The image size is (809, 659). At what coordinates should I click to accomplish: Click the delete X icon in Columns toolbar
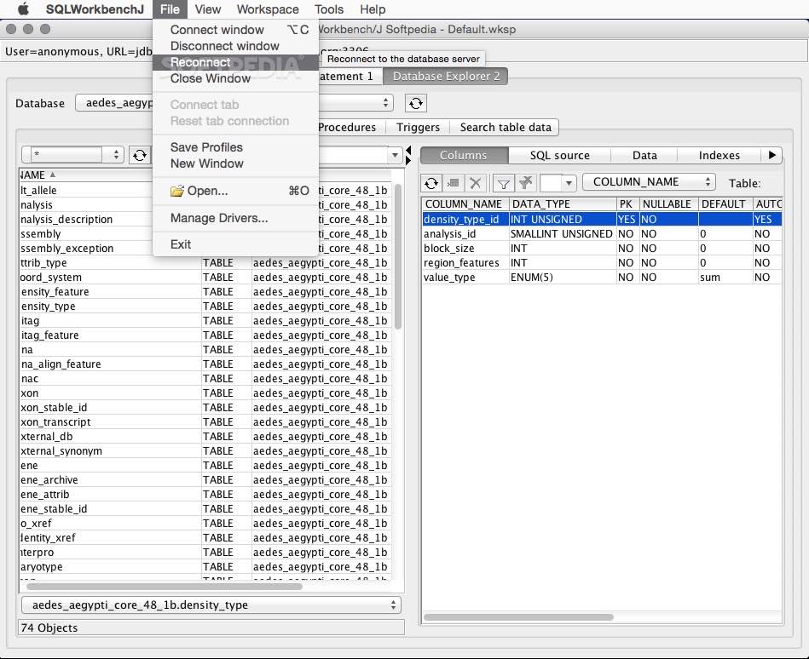pos(475,182)
